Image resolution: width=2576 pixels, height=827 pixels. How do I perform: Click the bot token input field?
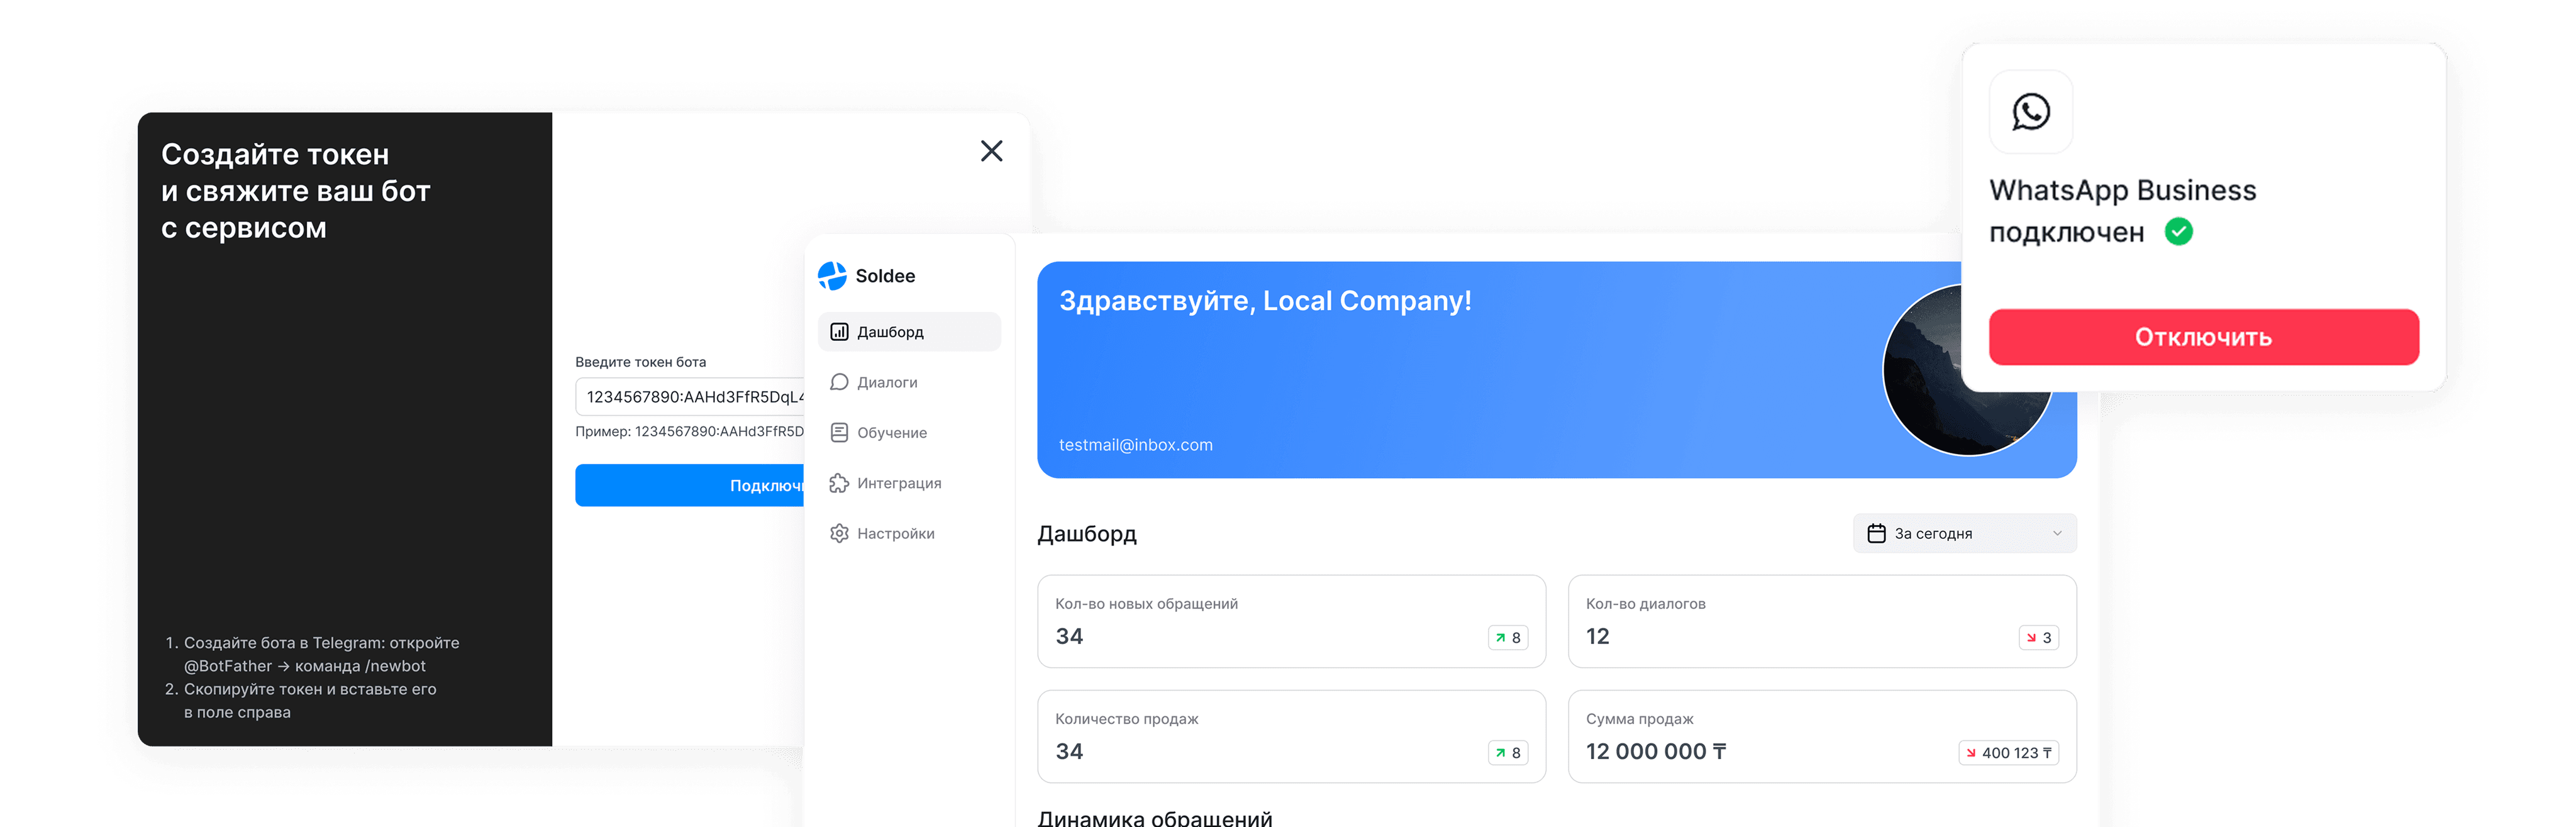click(690, 397)
